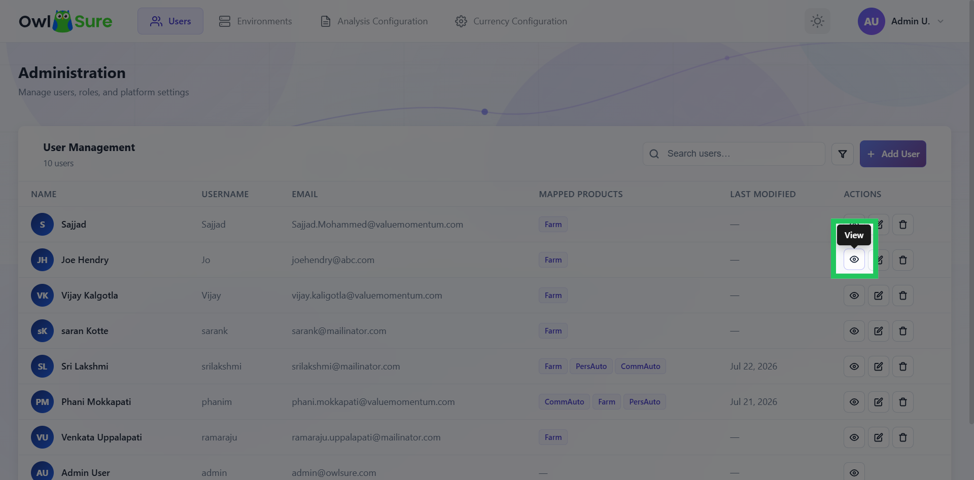This screenshot has width=974, height=480.
Task: Click the AU avatar in header
Action: pyautogui.click(x=871, y=21)
